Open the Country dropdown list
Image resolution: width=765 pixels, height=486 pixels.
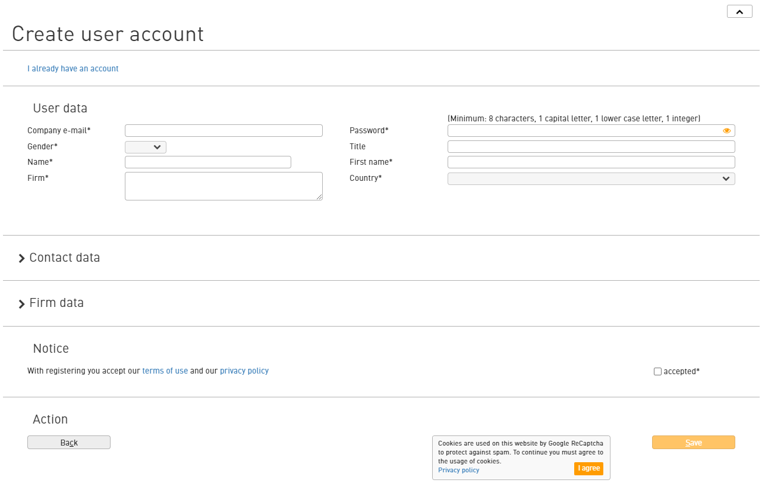pyautogui.click(x=591, y=179)
